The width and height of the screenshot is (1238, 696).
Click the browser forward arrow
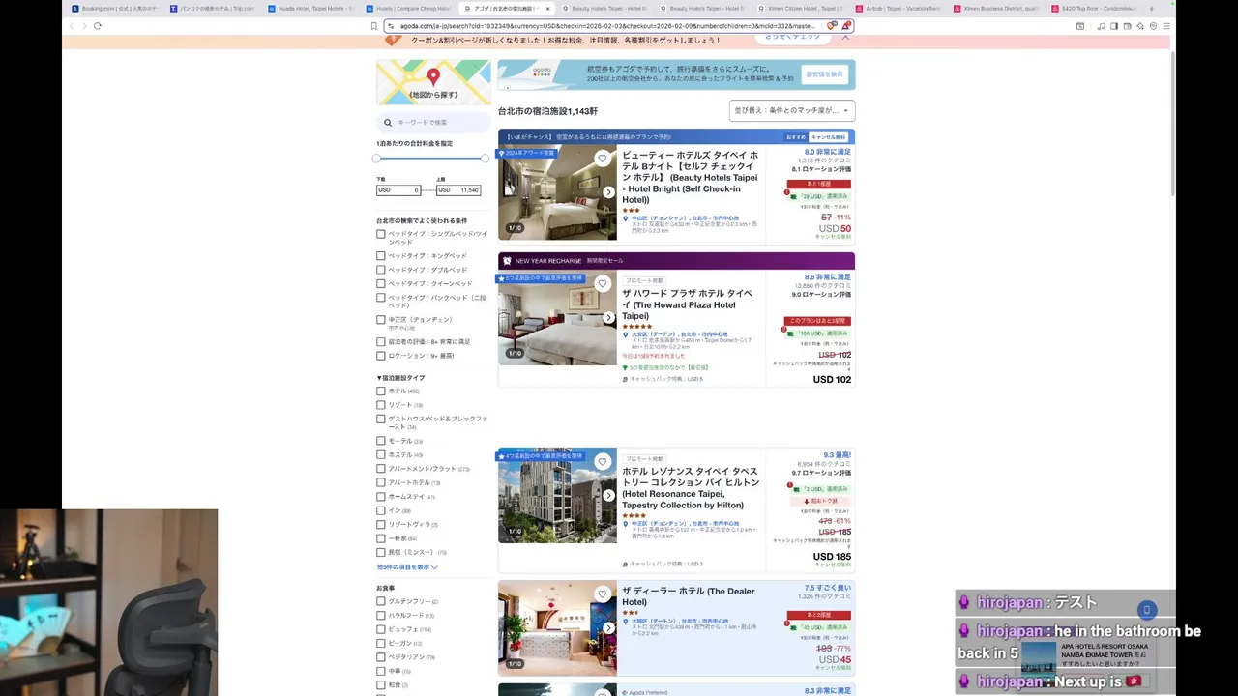83,26
